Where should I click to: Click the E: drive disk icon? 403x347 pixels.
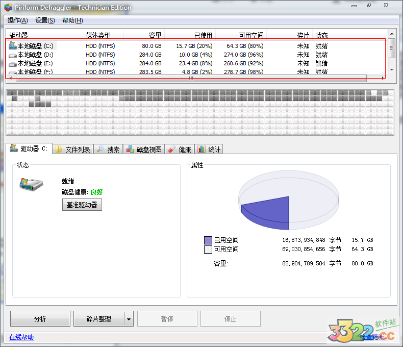(13, 64)
